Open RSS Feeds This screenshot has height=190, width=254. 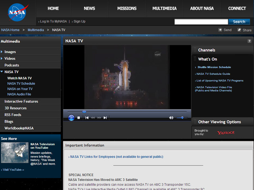point(13,115)
